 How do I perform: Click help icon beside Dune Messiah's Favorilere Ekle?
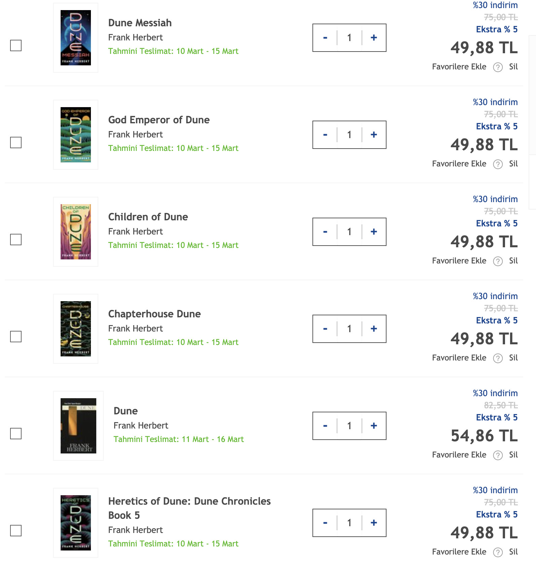[x=498, y=67]
